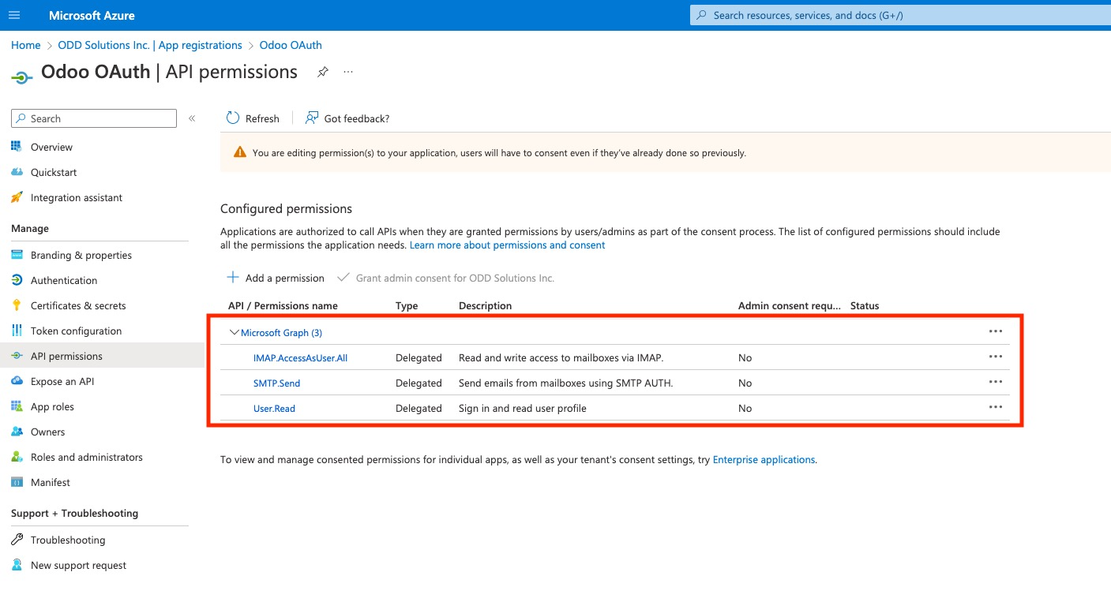Click the App roles icon
Viewport: 1111px width, 602px height.
click(x=17, y=406)
